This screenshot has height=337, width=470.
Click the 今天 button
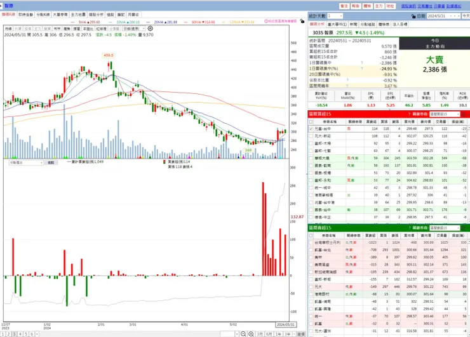(466, 16)
